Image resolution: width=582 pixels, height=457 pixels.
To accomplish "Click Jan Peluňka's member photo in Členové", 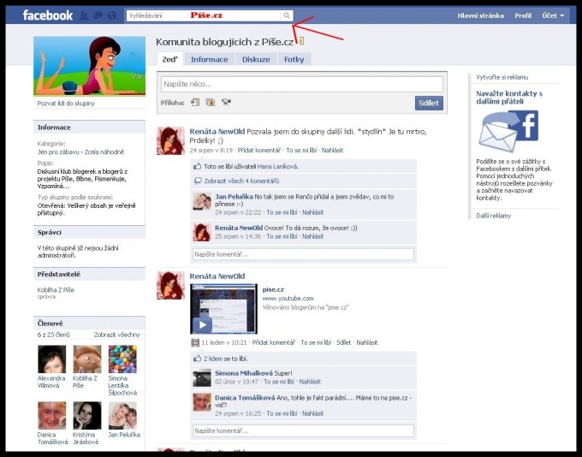I will (122, 415).
